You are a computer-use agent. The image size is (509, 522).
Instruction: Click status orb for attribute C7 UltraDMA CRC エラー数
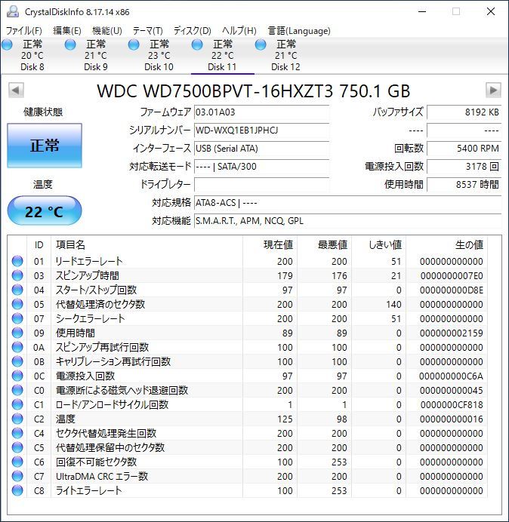17,476
